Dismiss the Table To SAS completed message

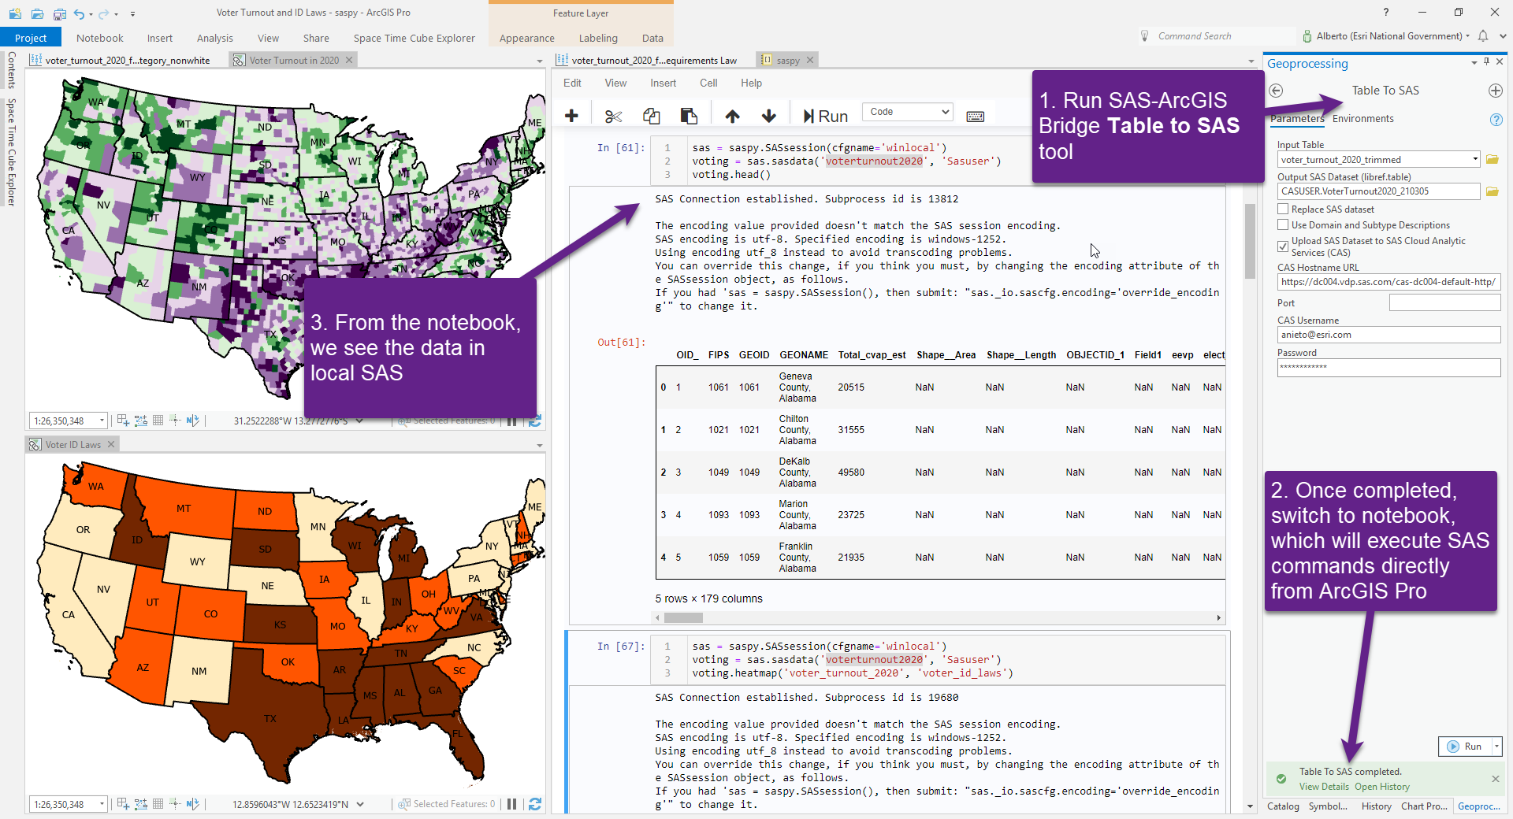point(1496,779)
